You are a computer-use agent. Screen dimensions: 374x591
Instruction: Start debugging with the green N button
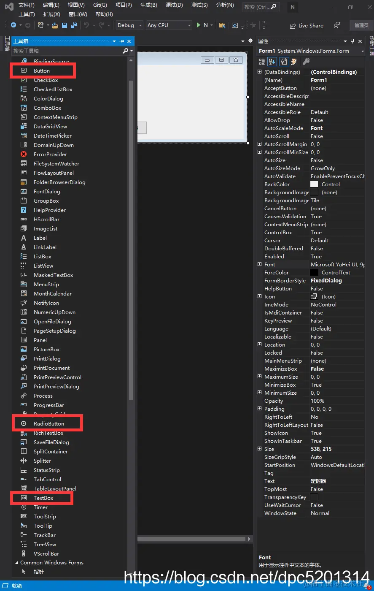(202, 25)
